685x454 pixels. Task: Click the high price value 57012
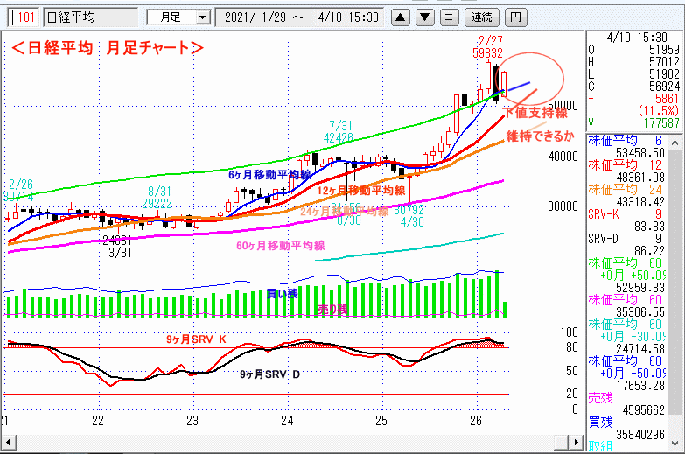coord(664,62)
